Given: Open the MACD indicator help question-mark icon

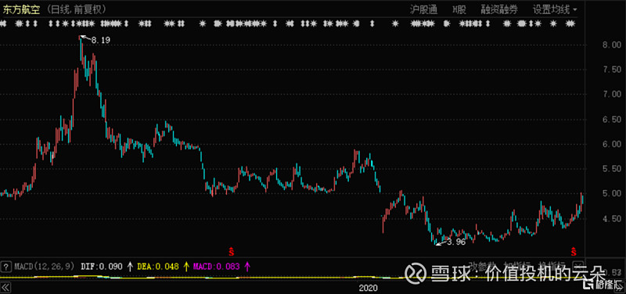Looking at the screenshot, I should click(5, 266).
